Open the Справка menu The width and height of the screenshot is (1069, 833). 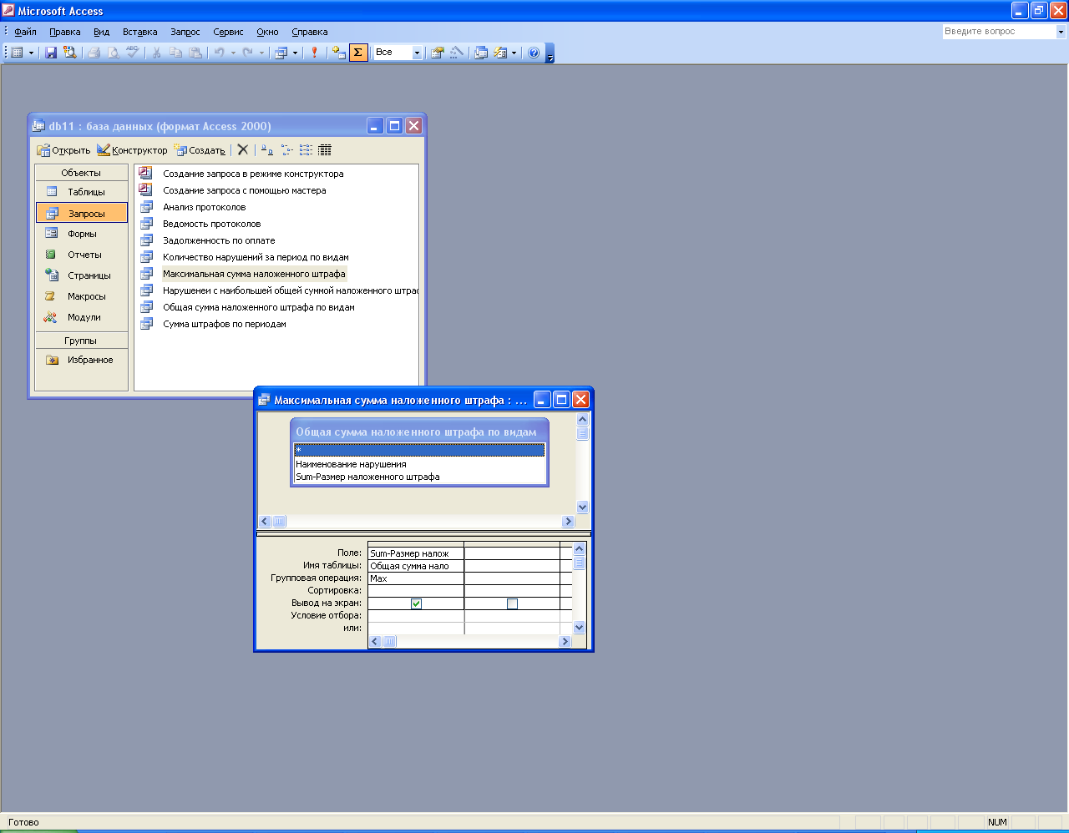tap(310, 32)
